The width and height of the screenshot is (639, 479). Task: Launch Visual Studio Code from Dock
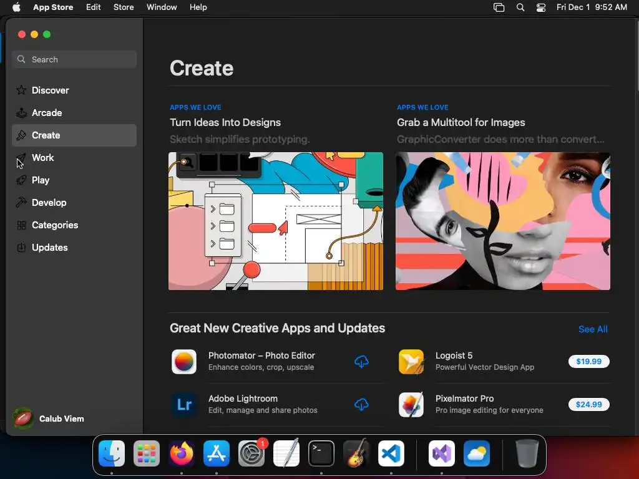pos(391,453)
